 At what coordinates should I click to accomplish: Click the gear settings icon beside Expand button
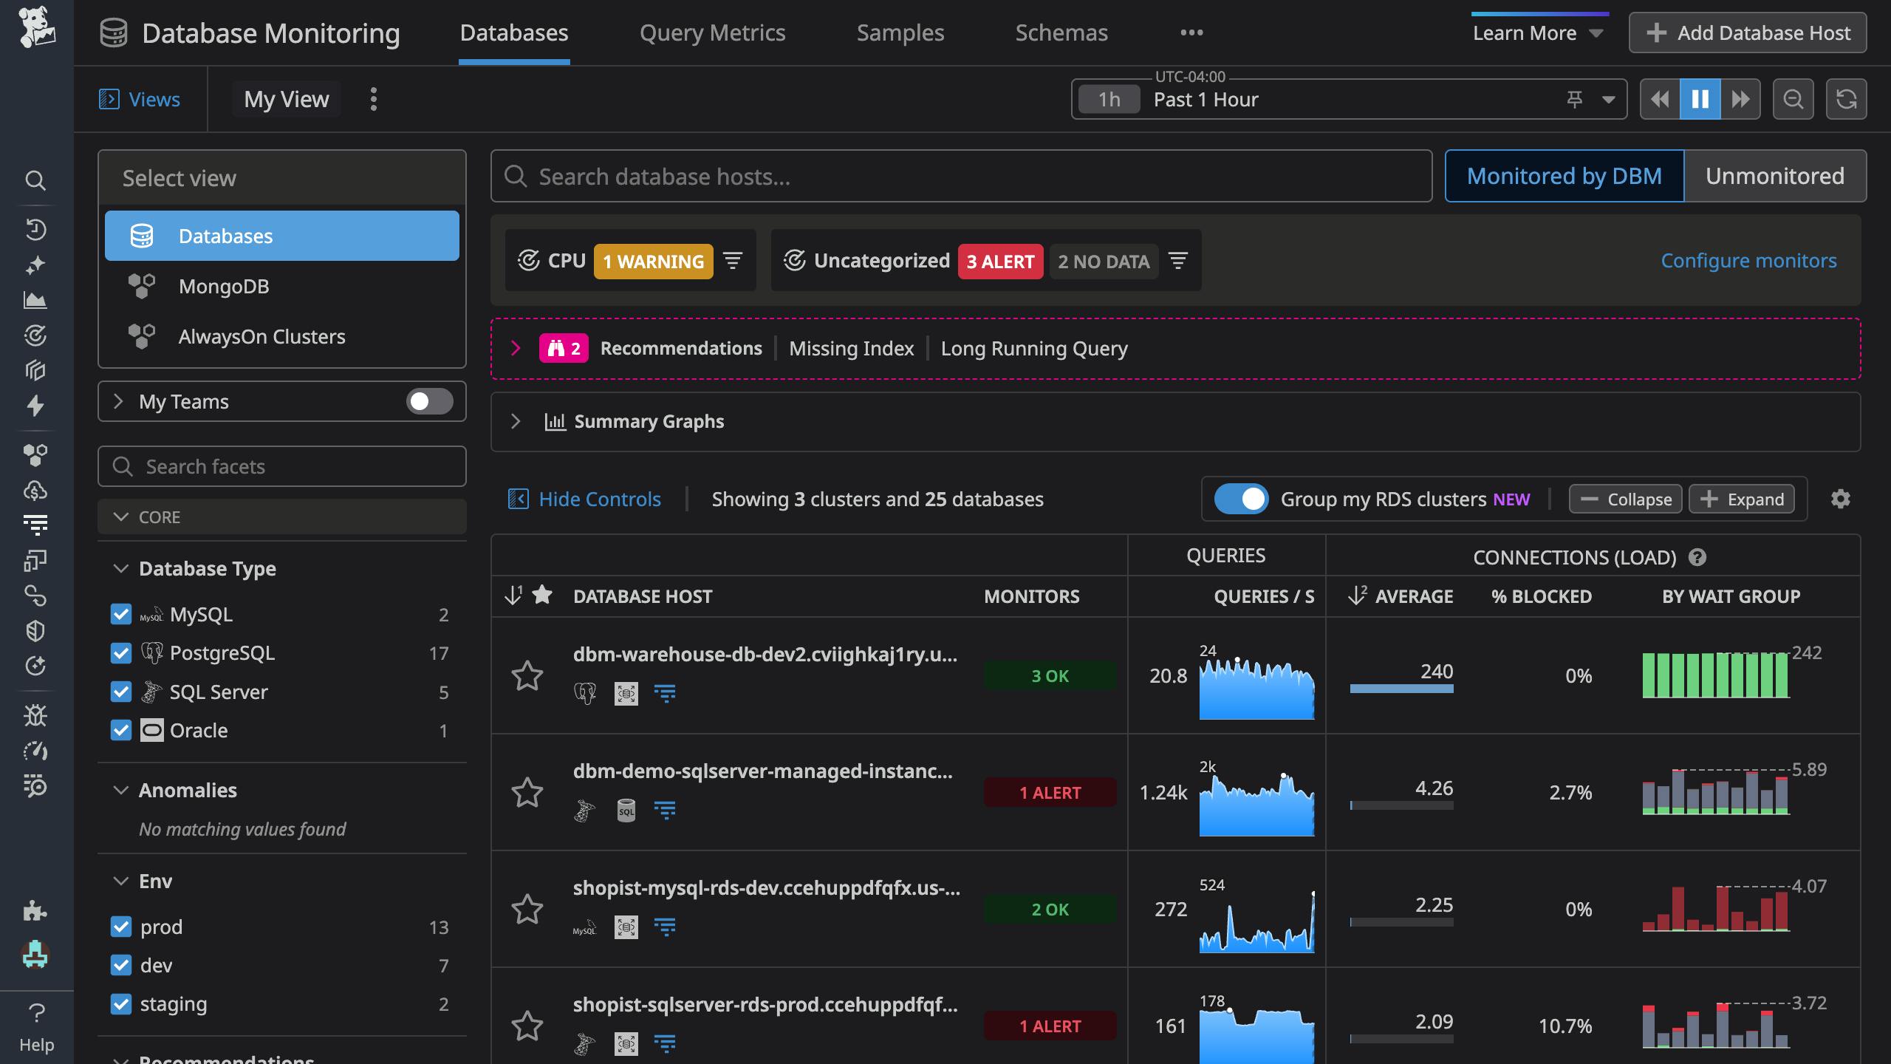coord(1841,499)
